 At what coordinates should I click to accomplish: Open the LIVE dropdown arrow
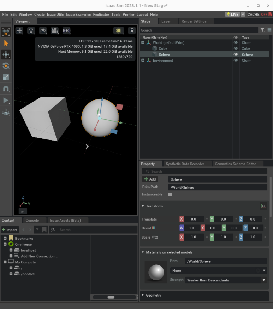243,14
